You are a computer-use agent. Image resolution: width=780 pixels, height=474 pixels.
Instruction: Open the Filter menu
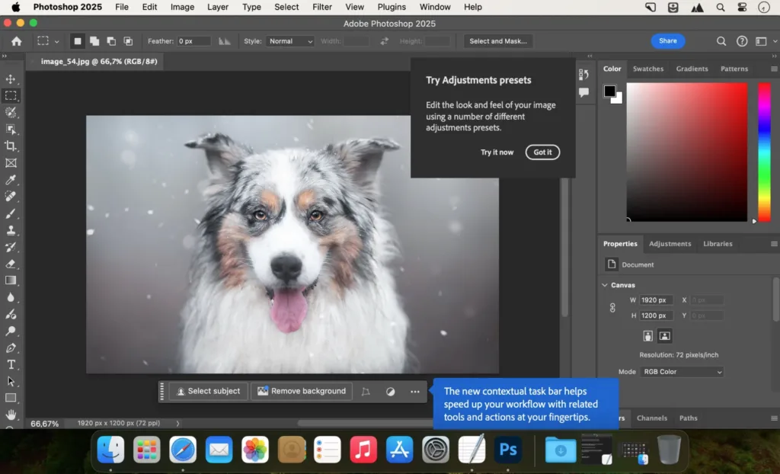click(322, 7)
